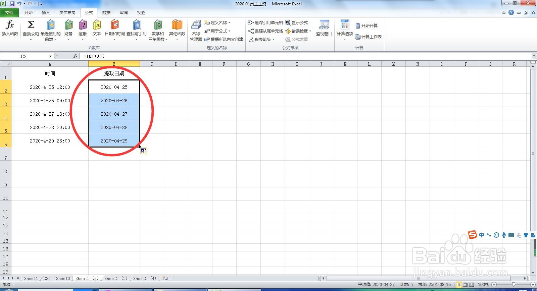Open Math & Trig (数学和三角函数) functions
Screen dimensions: 537x291
coord(158,30)
